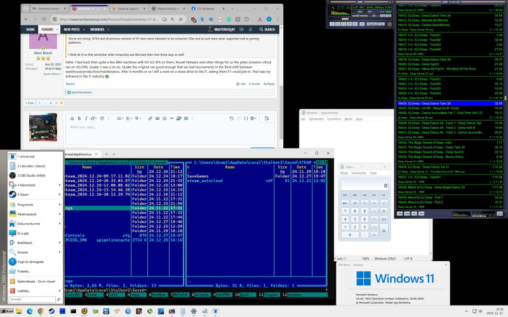Open the Formátum menu in Notepad
508x317 pixels.
point(334,119)
